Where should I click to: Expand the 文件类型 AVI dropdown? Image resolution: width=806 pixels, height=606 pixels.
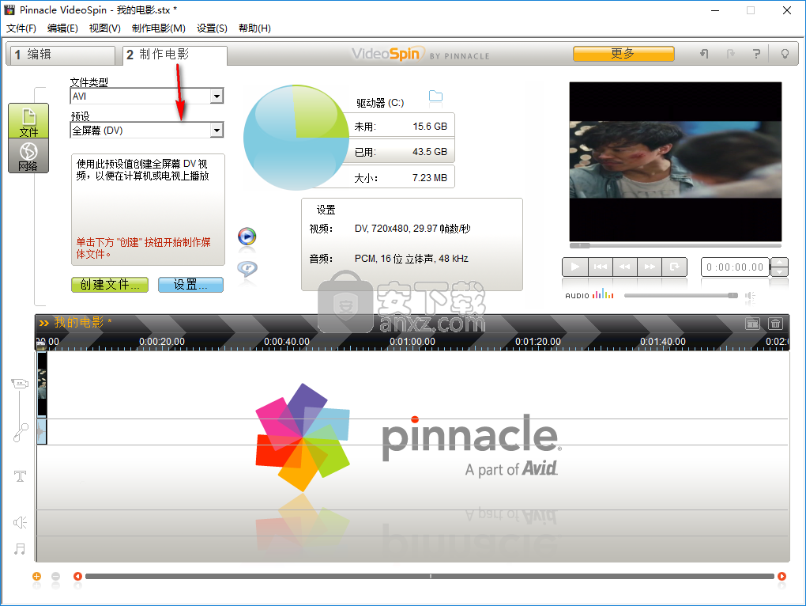[x=217, y=97]
